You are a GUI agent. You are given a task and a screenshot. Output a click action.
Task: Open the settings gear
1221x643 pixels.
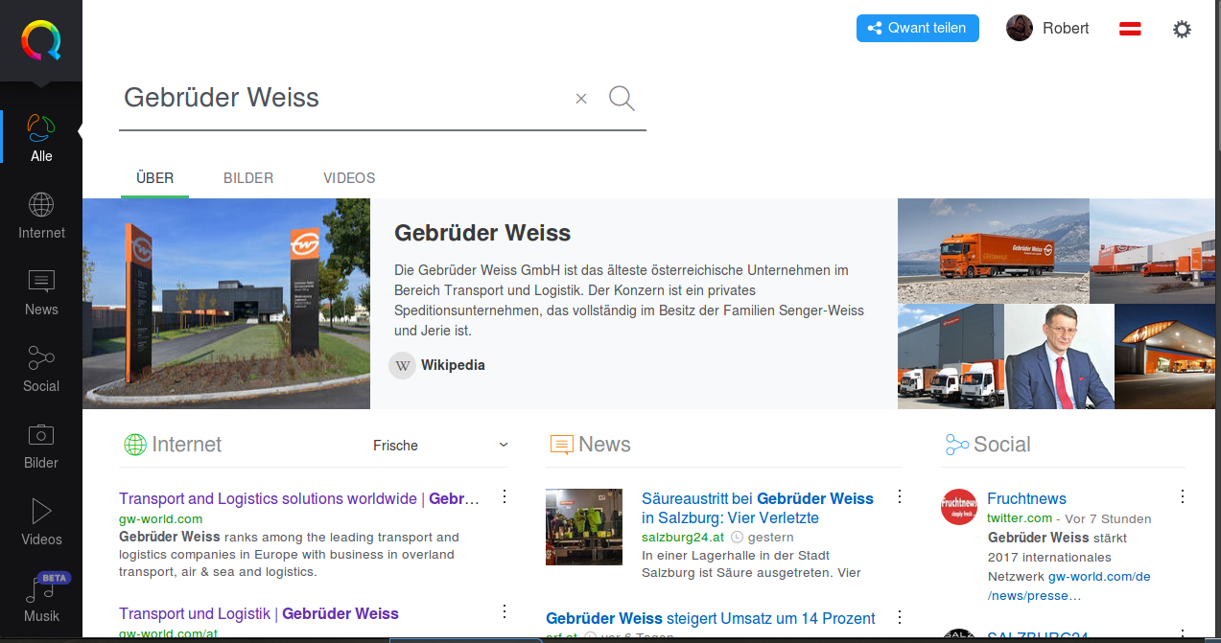[x=1182, y=29]
